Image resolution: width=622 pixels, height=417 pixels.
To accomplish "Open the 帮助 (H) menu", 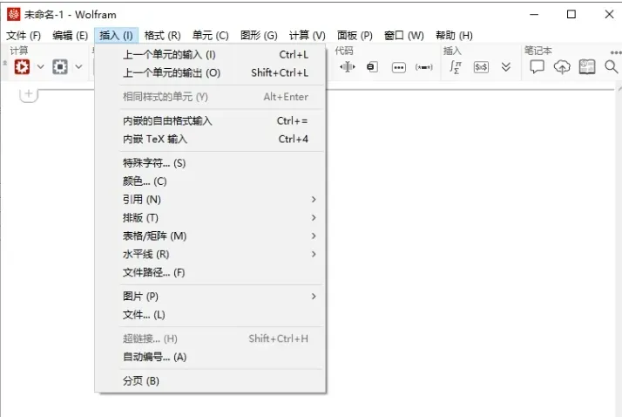I will pyautogui.click(x=454, y=36).
